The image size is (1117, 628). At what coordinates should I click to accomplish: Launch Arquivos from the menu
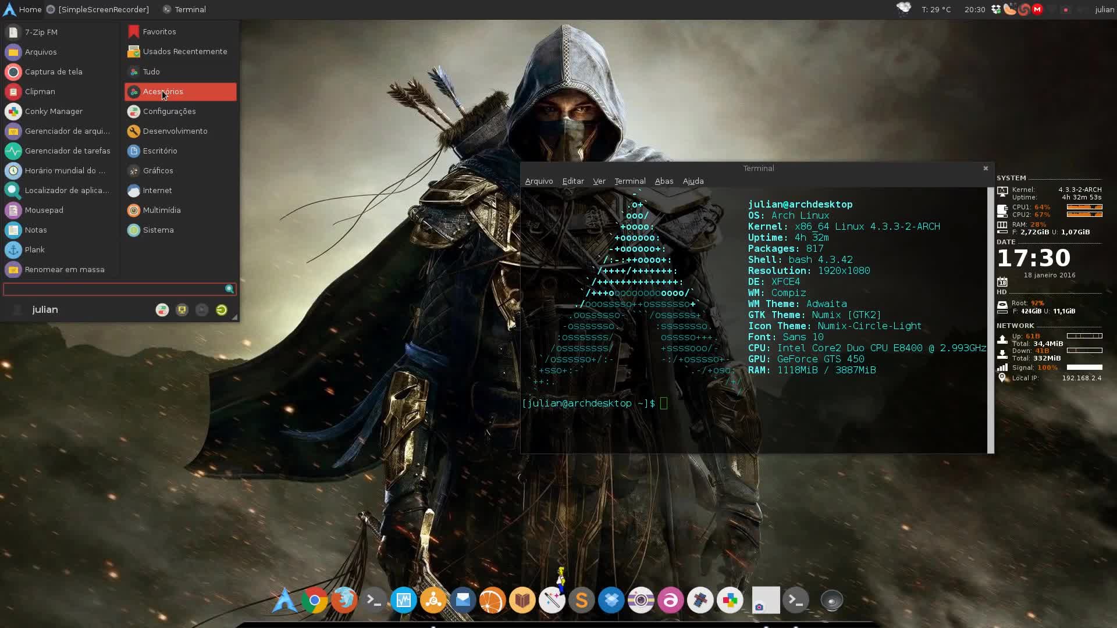coord(60,52)
